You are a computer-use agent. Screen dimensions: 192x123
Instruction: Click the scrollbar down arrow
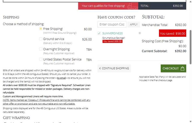[x=190, y=121]
